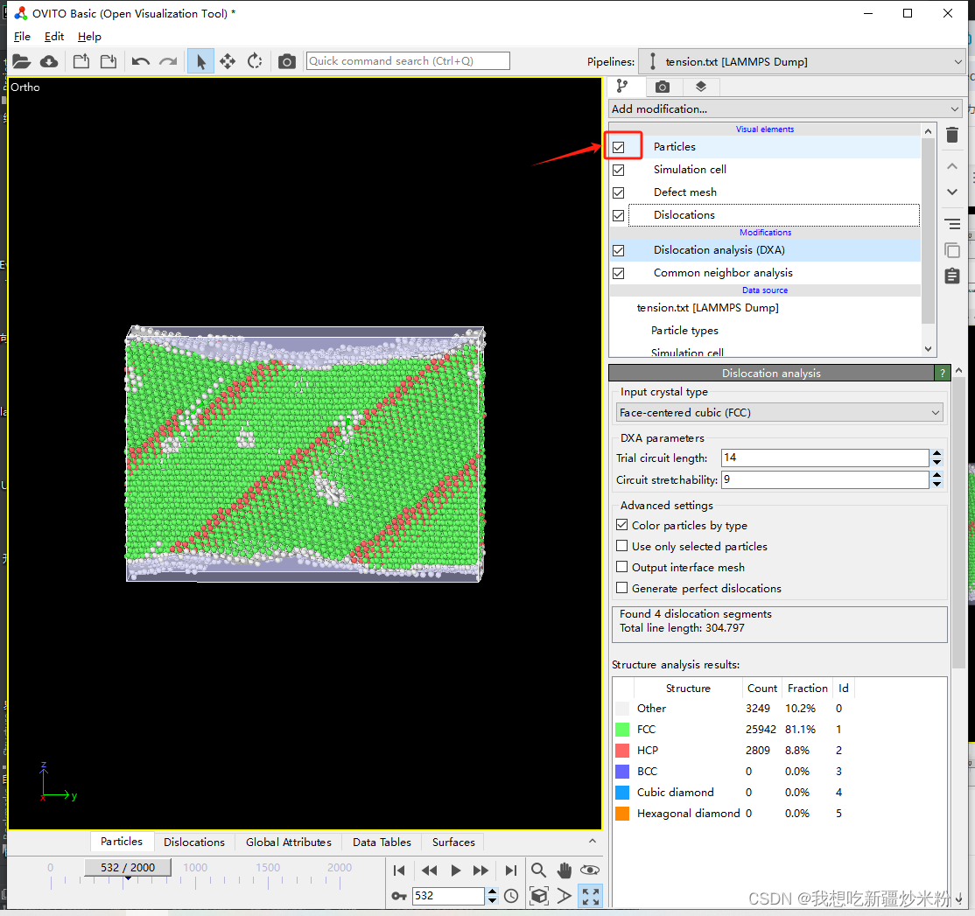Enable Use only selected particles

[x=621, y=546]
